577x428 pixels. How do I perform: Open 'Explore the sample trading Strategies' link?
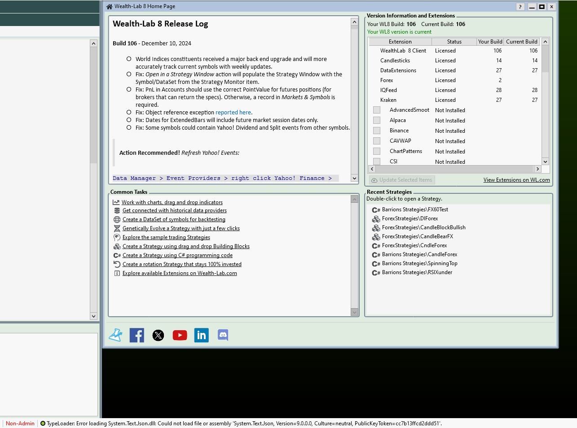pos(166,237)
